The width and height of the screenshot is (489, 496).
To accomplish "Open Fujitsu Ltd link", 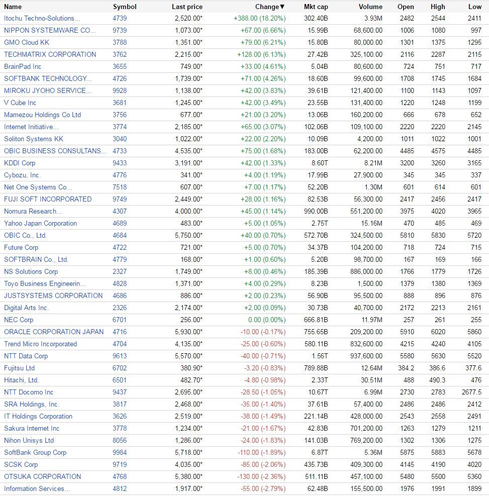I will pyautogui.click(x=19, y=368).
